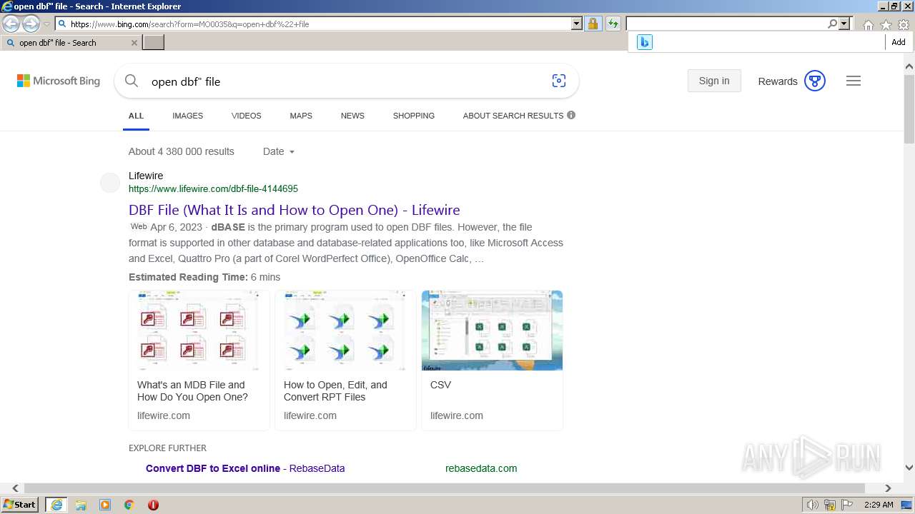Launch Chrome from the taskbar
The image size is (915, 514).
pos(129,505)
